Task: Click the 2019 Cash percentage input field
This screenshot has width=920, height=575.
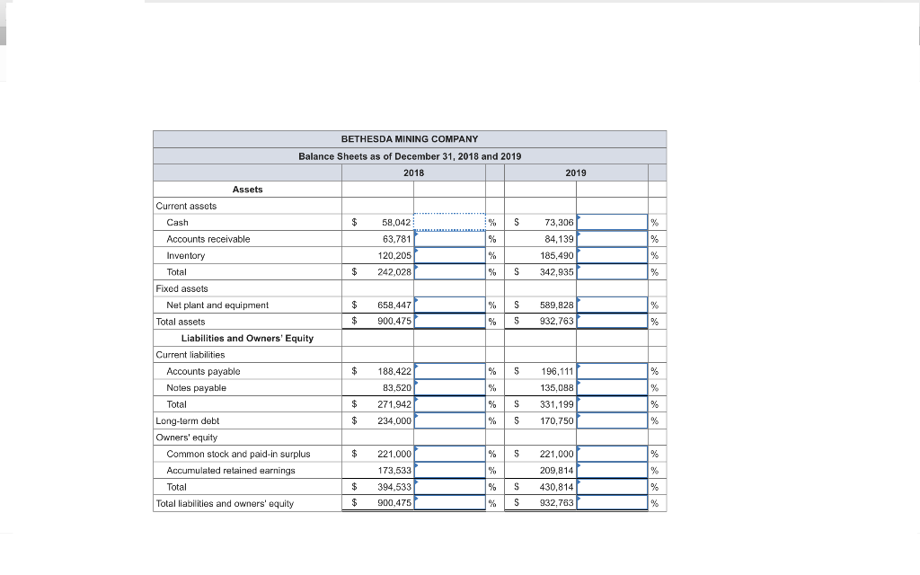Action: (613, 223)
